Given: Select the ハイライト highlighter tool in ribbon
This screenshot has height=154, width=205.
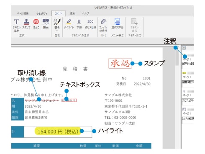Looking at the screenshot, I should pyautogui.click(x=69, y=24).
